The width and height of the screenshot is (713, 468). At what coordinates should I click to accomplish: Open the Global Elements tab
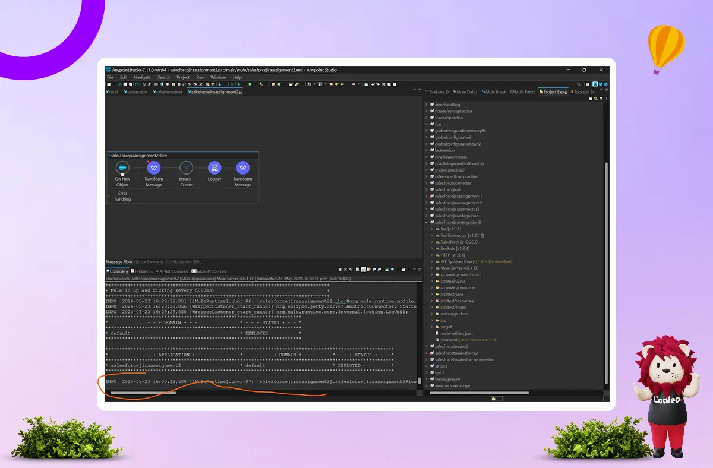(x=149, y=262)
